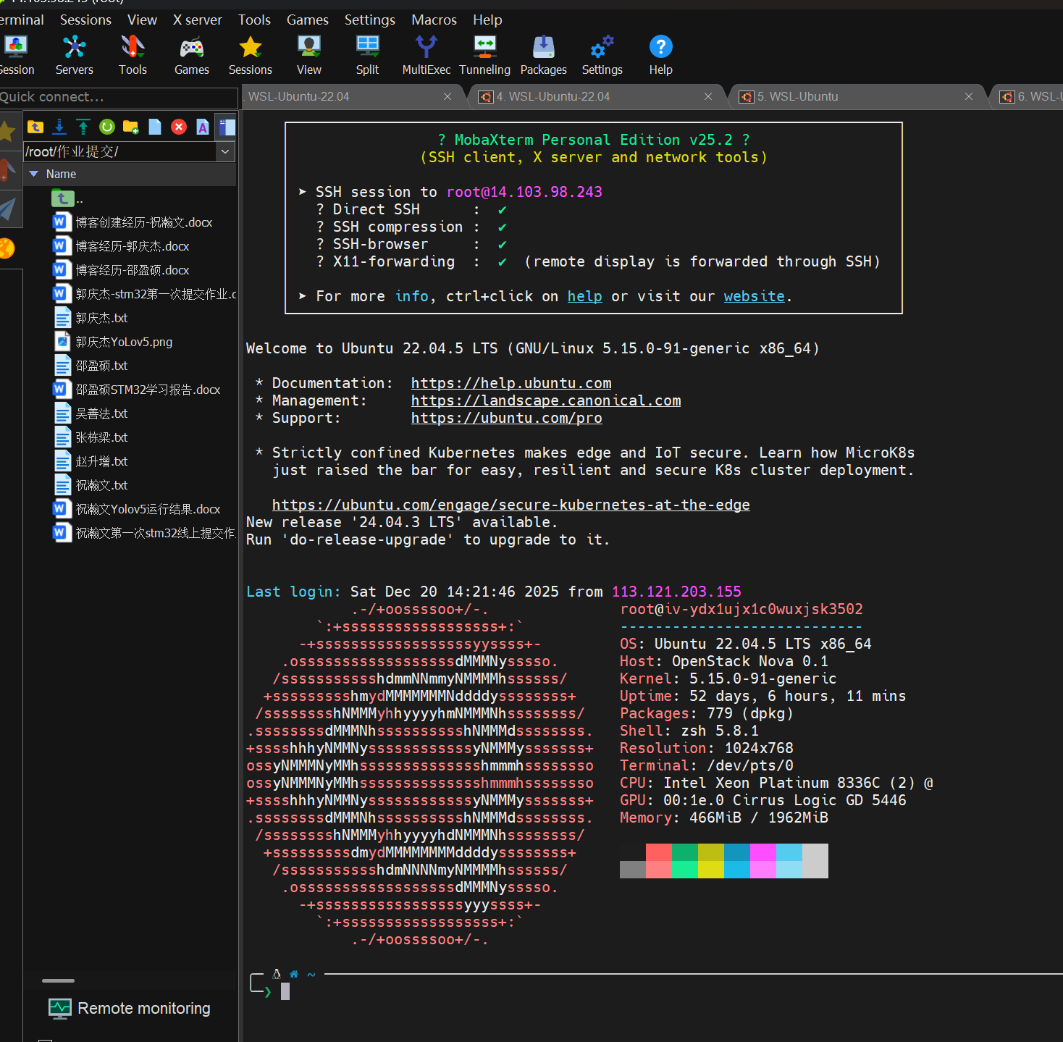Toggle the SFTP side panel layout icon

point(227,127)
